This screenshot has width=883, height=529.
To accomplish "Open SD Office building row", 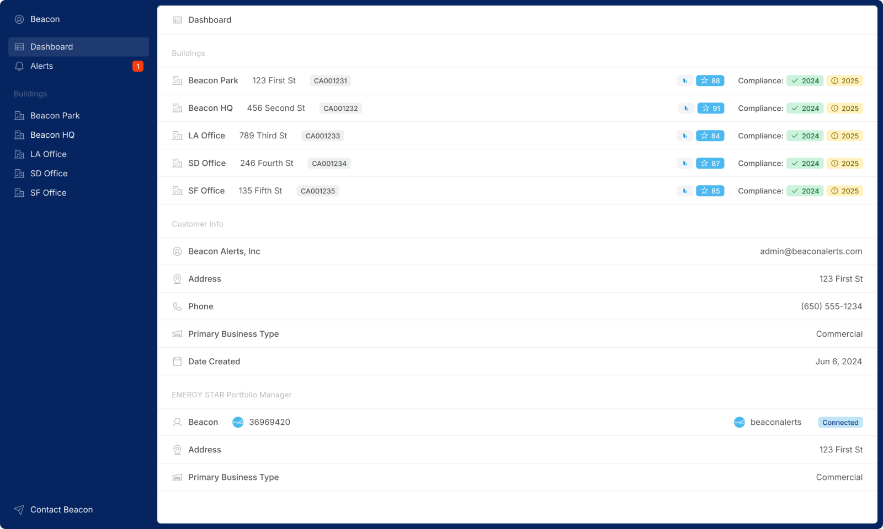I will (517, 163).
